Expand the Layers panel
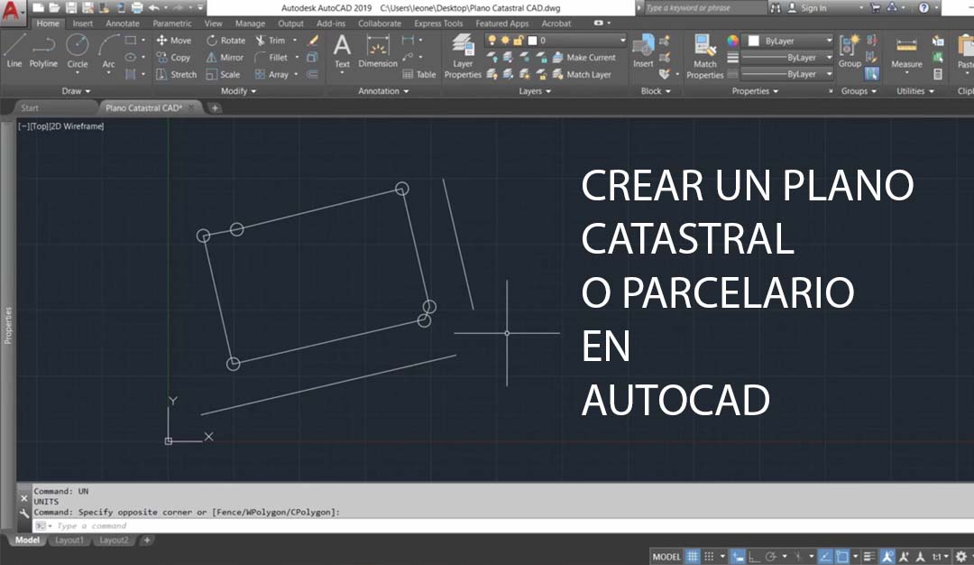Viewport: 974px width, 565px height. point(535,91)
